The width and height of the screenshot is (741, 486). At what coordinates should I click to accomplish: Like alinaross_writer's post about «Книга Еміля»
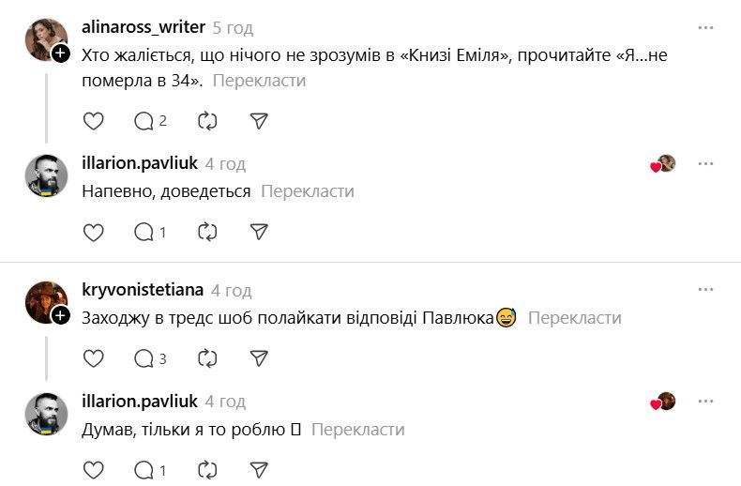(x=94, y=121)
